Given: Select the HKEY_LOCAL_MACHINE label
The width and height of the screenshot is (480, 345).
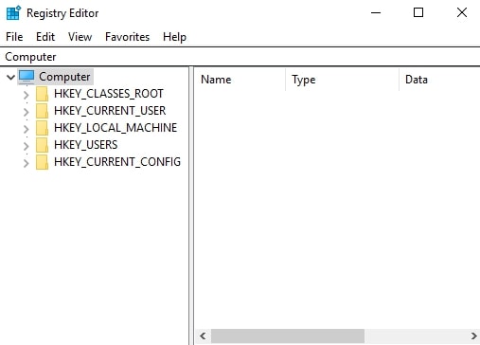Looking at the screenshot, I should click(x=116, y=128).
